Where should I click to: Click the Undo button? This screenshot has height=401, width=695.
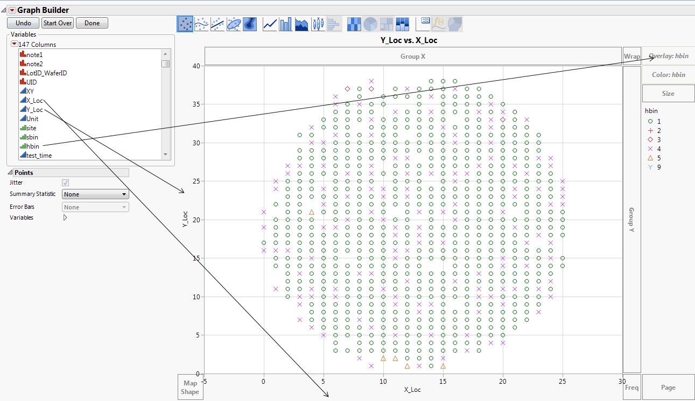tap(22, 23)
